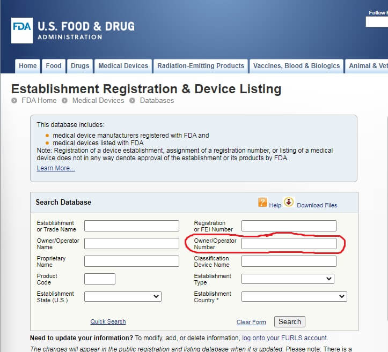Screen dimensions: 388x352
Task: Open Vaccines, Blood & Biologics tab
Action: 296,66
